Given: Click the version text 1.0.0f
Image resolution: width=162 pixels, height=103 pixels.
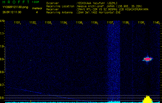Looking at the screenshot, I should pos(36,2).
